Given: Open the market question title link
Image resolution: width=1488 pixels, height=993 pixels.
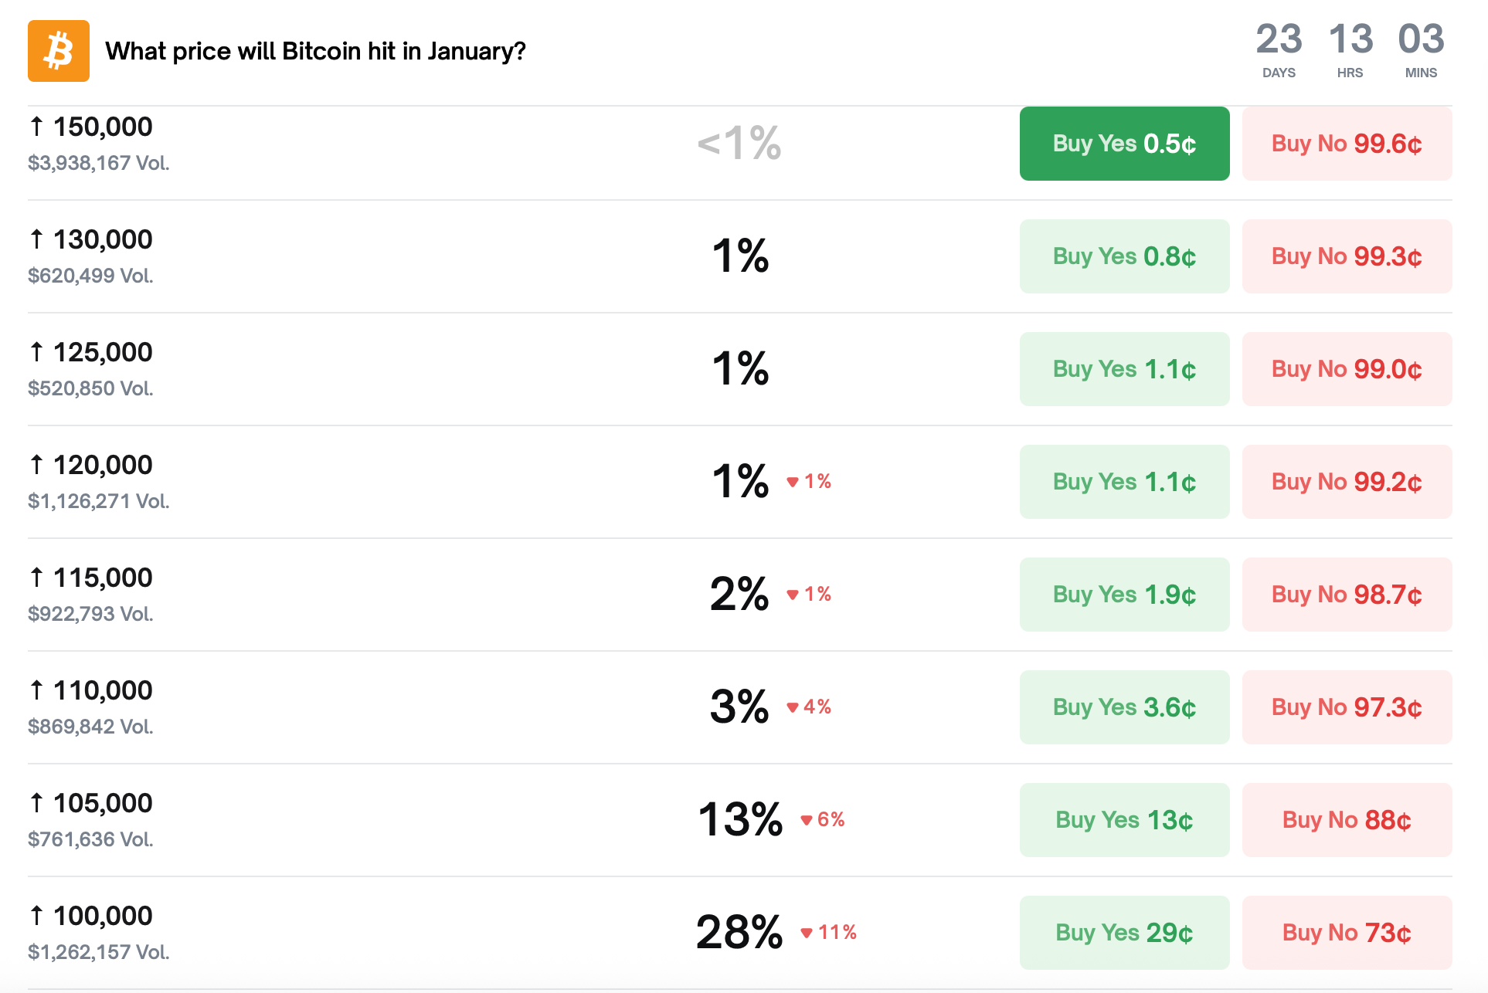Looking at the screenshot, I should 315,51.
